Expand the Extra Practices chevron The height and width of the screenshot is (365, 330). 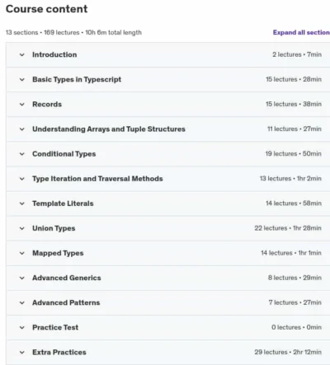[x=22, y=353]
